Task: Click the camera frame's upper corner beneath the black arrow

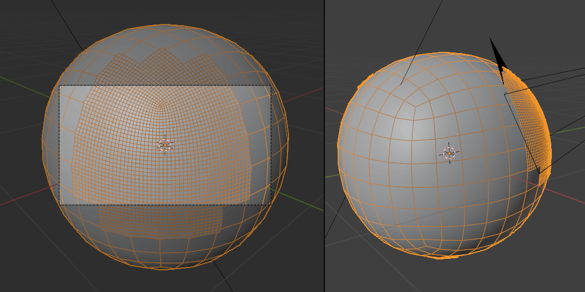Action: tap(504, 94)
